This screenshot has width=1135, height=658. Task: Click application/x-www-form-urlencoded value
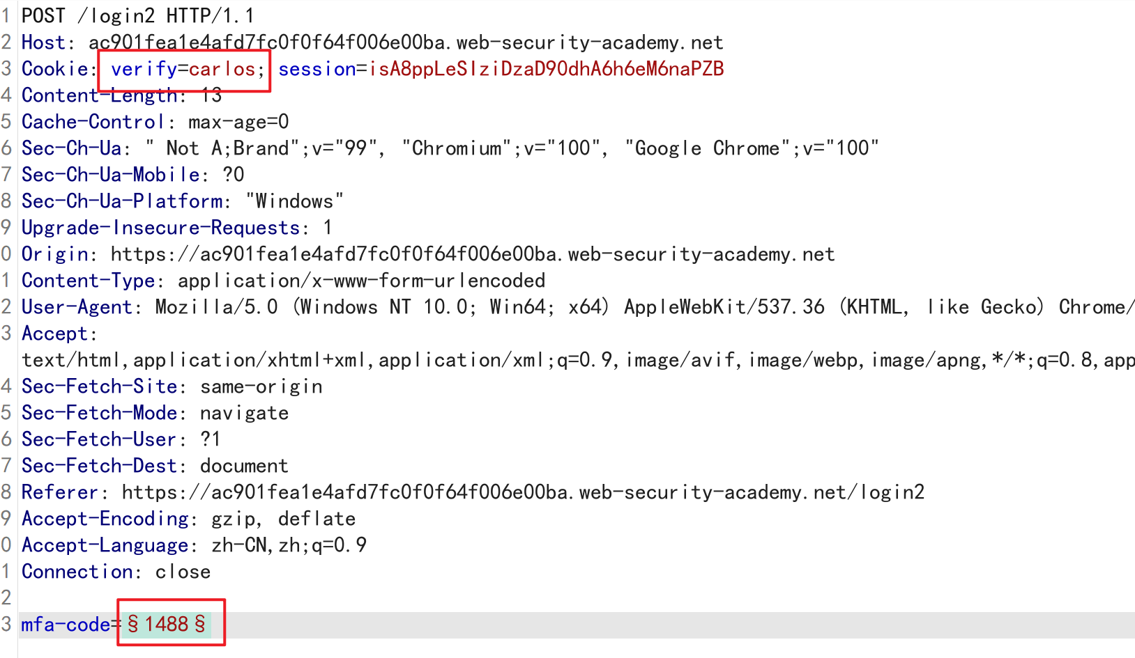coord(361,281)
